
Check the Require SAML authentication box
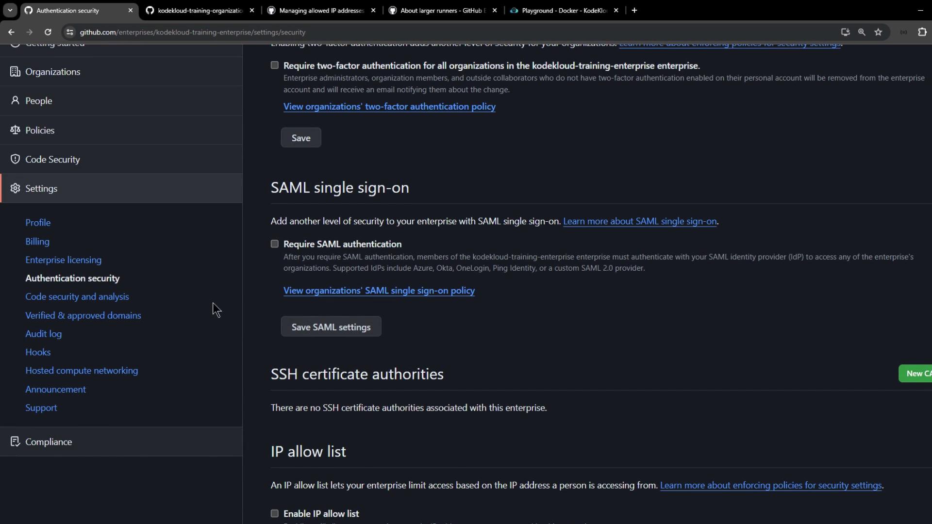tap(275, 244)
